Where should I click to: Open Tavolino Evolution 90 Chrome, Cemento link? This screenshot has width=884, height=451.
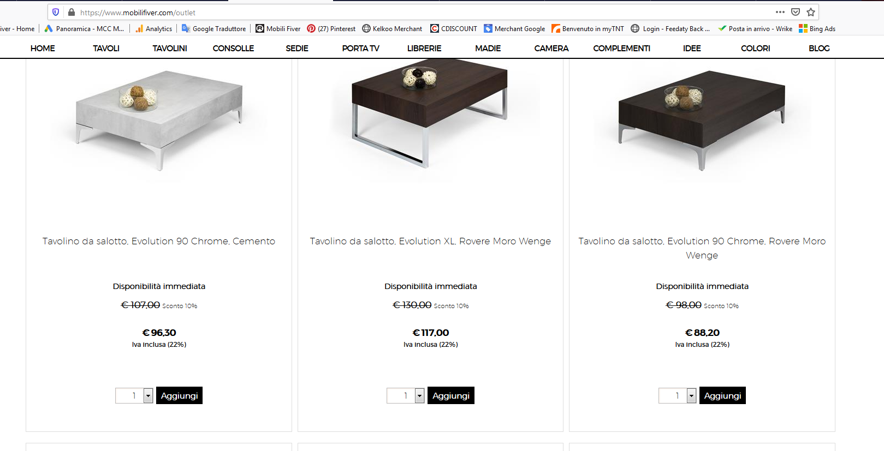coord(159,241)
